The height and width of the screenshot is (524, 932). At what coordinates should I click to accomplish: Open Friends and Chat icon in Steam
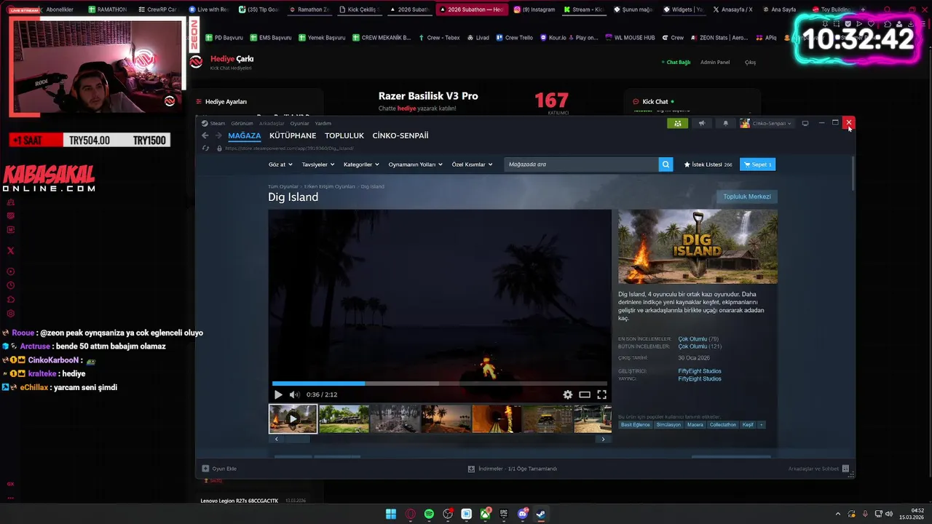coord(847,469)
